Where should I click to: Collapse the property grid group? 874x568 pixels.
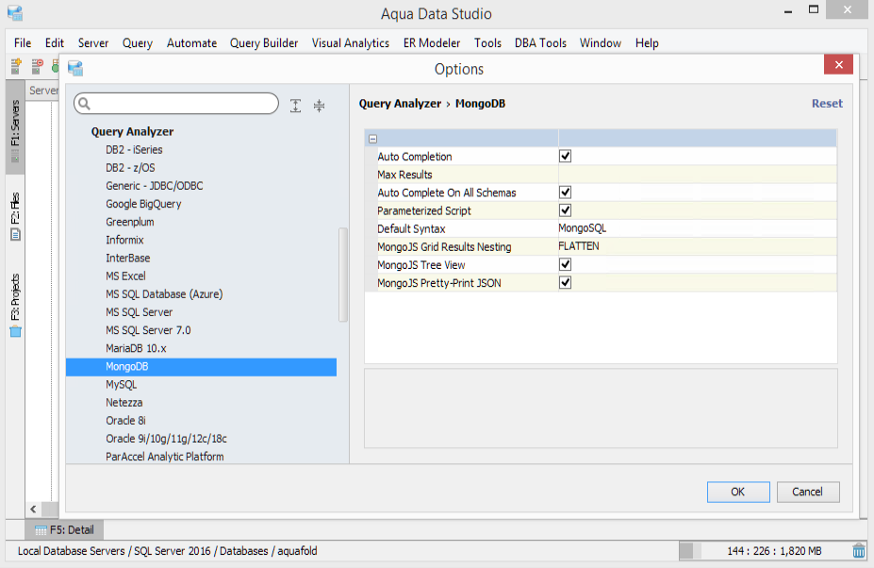click(x=373, y=139)
